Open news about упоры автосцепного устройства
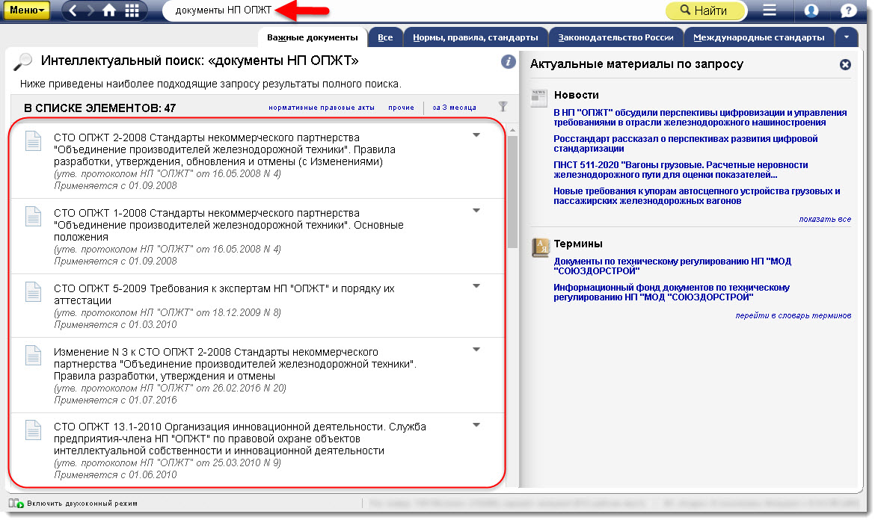The image size is (878, 523). [x=696, y=196]
